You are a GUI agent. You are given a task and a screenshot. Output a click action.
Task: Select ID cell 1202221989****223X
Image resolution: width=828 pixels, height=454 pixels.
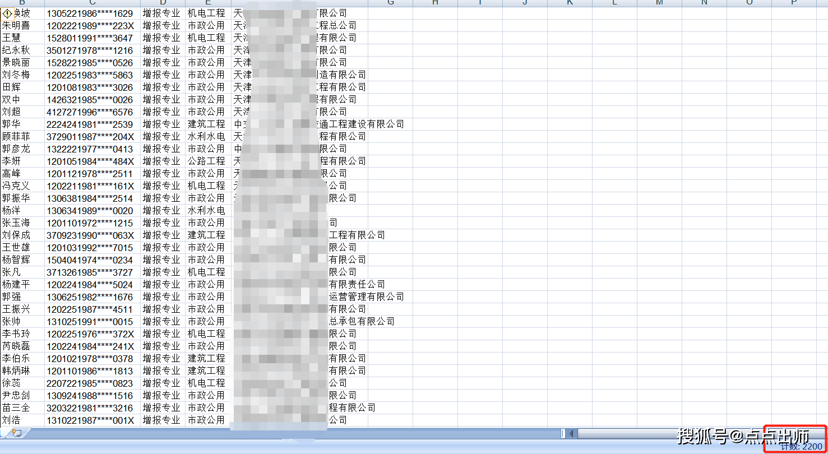pos(92,25)
